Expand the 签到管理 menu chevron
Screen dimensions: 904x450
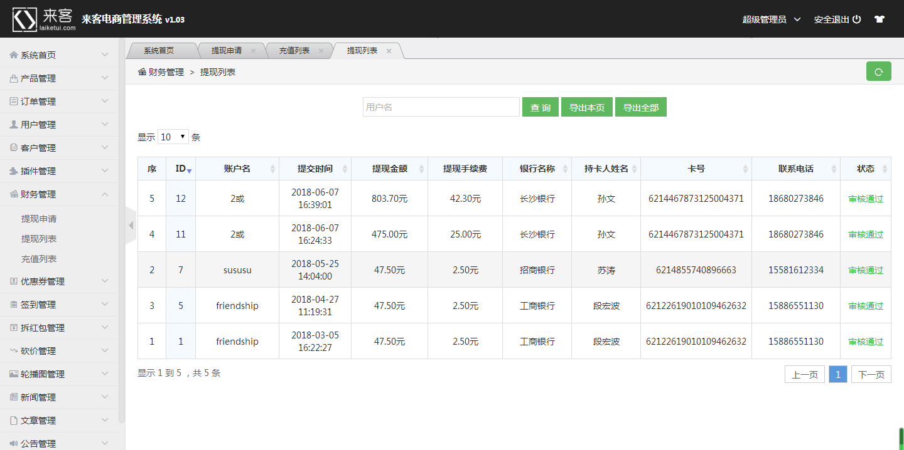coord(105,305)
